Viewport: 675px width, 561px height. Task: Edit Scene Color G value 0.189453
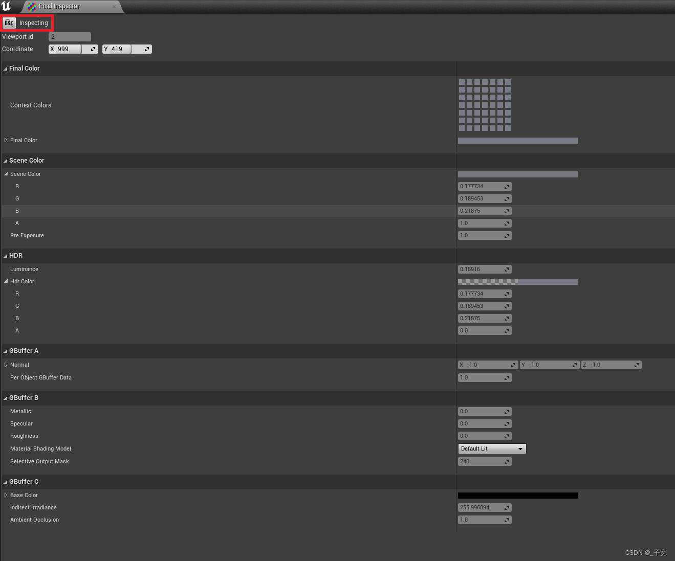(485, 199)
